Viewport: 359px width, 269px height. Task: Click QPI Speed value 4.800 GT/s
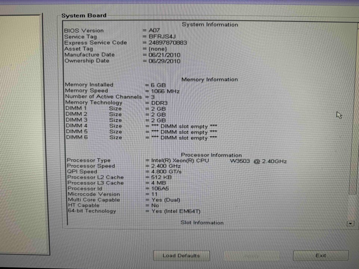pyautogui.click(x=166, y=172)
